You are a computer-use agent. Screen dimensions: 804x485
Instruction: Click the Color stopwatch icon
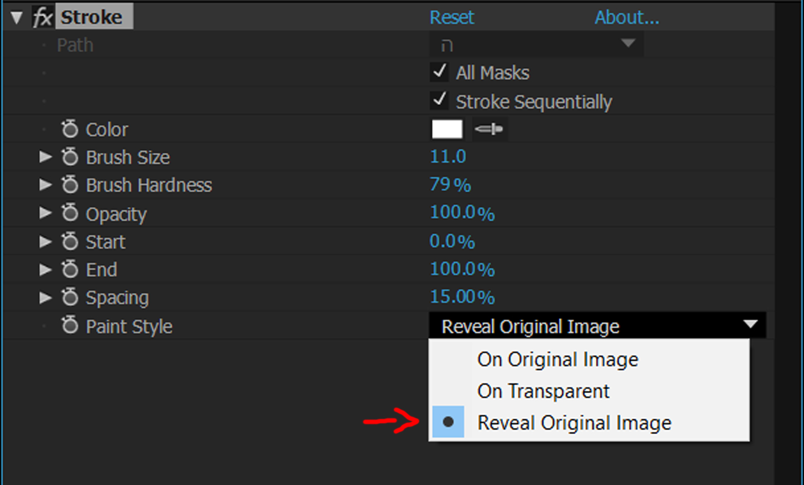(x=70, y=129)
